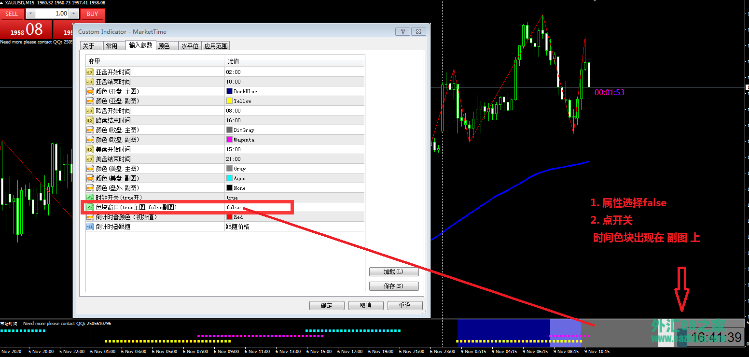The width and height of the screenshot is (749, 357).
Task: Toggle the false value of 色块窗口
Action: [x=294, y=207]
